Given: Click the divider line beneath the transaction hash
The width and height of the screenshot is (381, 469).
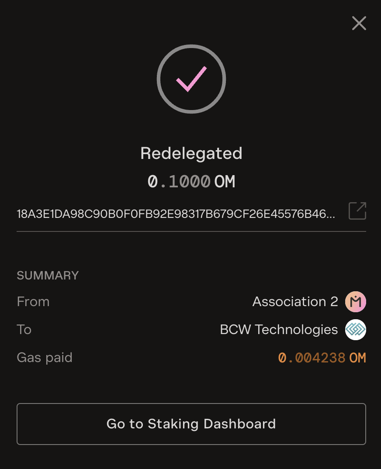Looking at the screenshot, I should 191,231.
